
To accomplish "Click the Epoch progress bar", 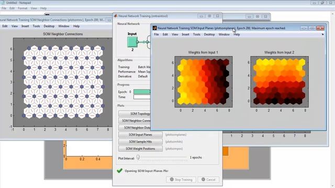I will tap(142, 92).
